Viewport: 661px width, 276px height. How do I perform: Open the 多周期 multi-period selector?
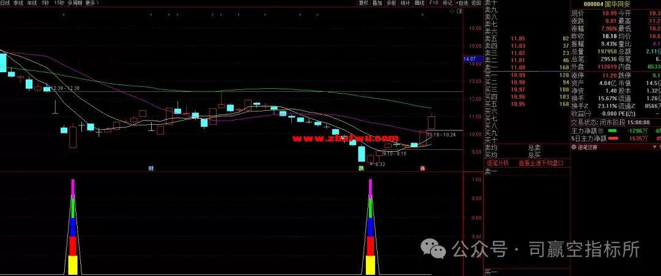click(75, 3)
